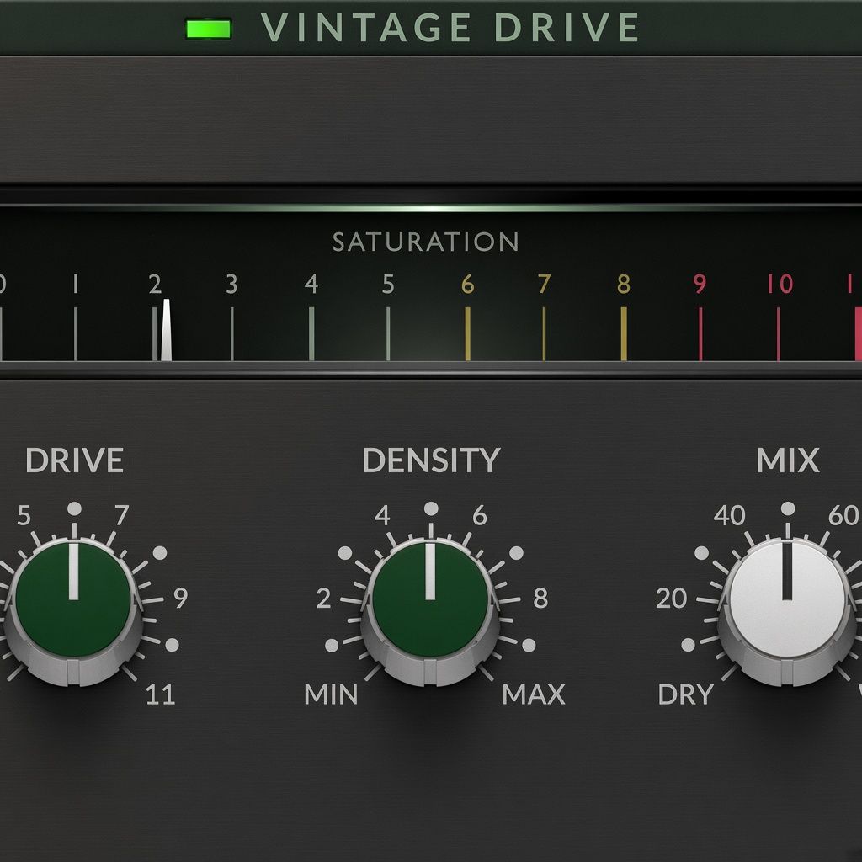Click the 11 mark on Drive knob
This screenshot has width=862, height=862.
(160, 694)
